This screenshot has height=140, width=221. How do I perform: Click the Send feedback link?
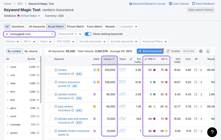pos(204,4)
